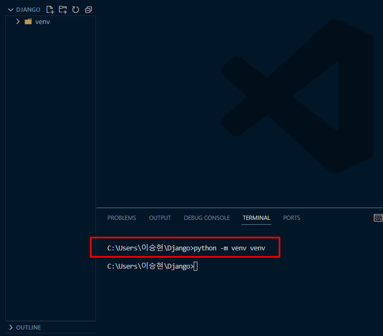Click the DJANGO workspace title text
The image size is (383, 336).
point(28,10)
